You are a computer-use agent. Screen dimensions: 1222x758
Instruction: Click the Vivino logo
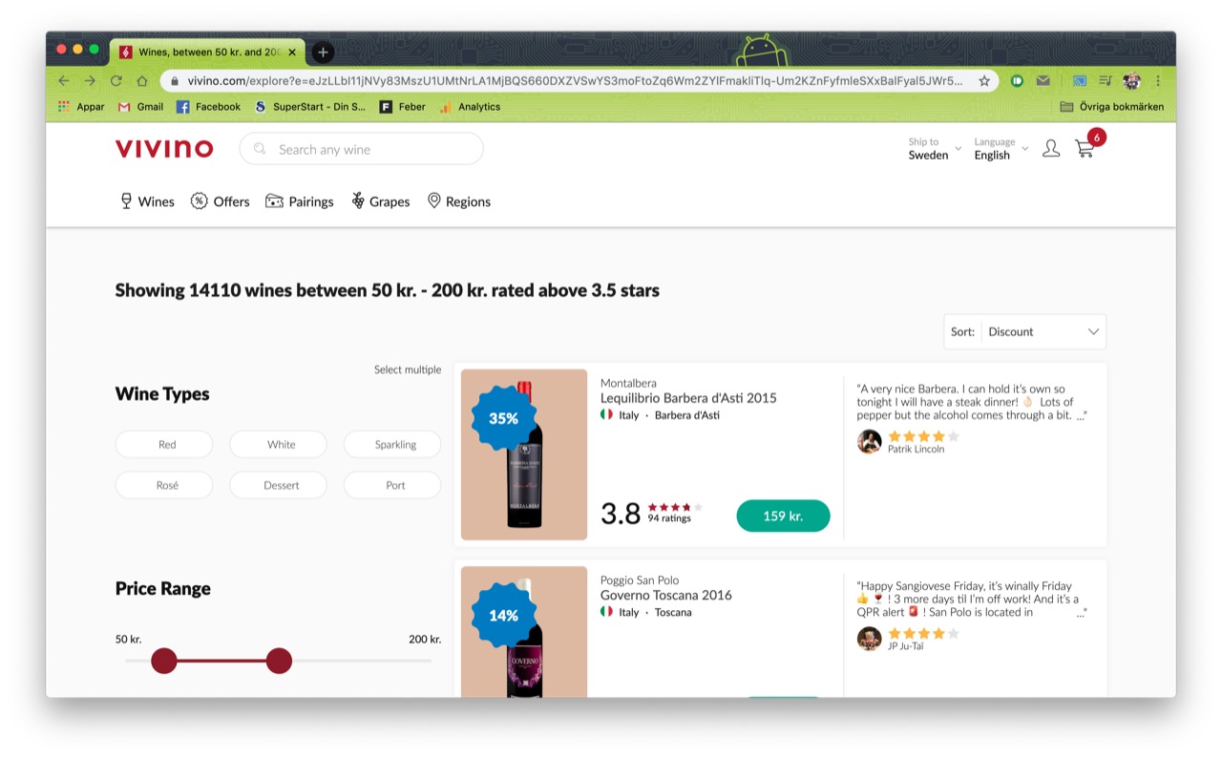tap(164, 149)
